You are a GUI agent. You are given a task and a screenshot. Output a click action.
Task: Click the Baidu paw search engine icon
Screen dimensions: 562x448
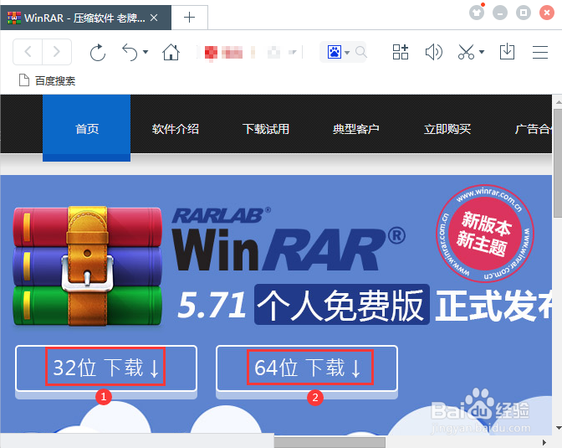pyautogui.click(x=334, y=52)
